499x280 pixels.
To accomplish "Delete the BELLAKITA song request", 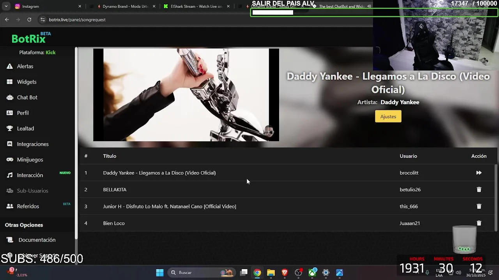I will click(x=479, y=189).
